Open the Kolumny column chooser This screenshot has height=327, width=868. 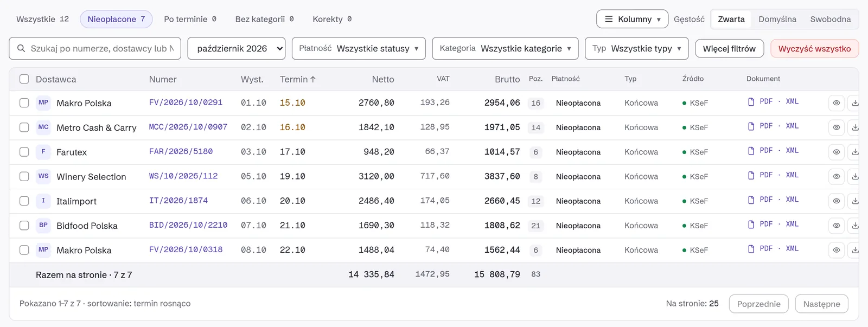coord(632,19)
